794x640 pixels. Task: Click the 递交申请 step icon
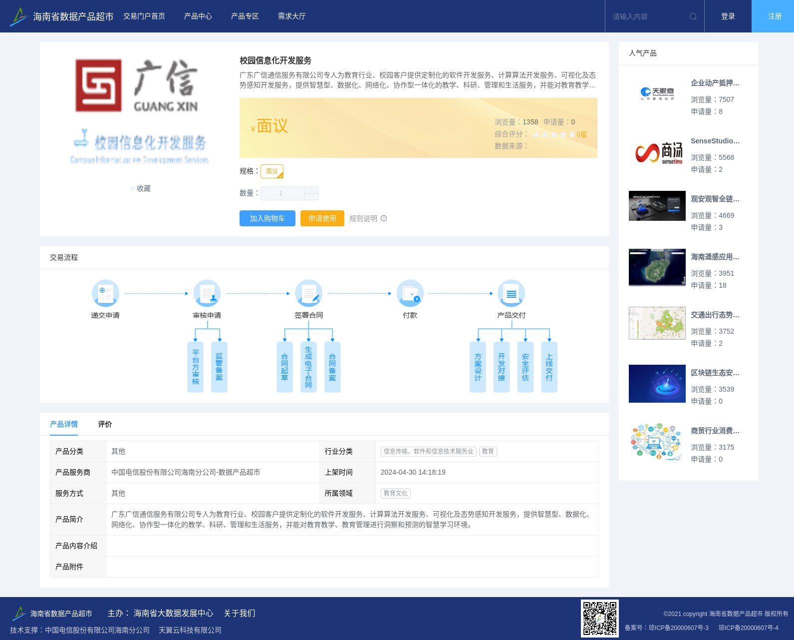click(x=105, y=293)
